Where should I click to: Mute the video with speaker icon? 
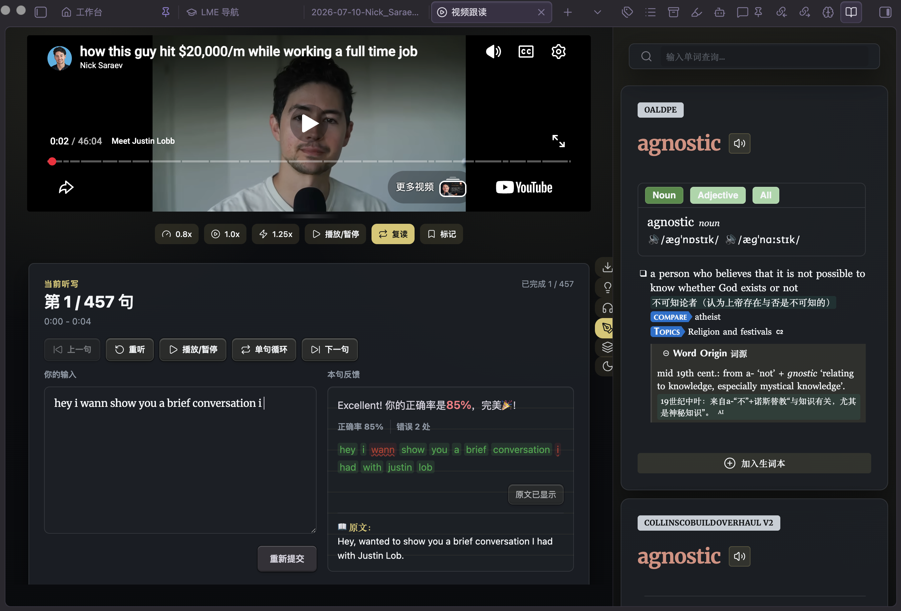tap(493, 51)
